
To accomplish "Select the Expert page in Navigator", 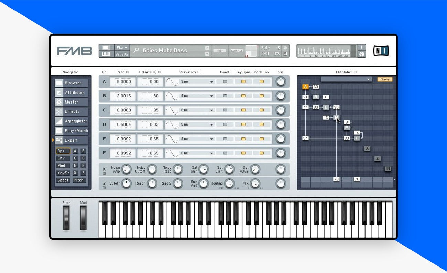I will pos(72,140).
